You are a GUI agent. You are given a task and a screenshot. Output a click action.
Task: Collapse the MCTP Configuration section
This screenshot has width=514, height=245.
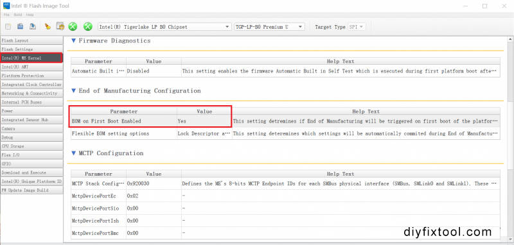tap(73, 153)
